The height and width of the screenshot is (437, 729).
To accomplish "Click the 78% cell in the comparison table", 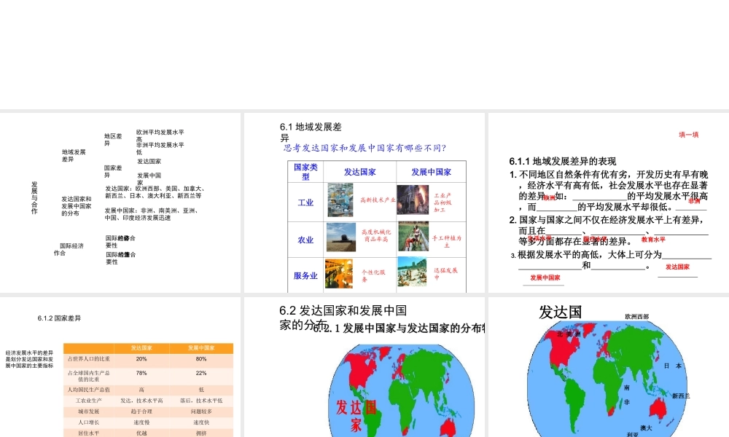I will point(141,373).
